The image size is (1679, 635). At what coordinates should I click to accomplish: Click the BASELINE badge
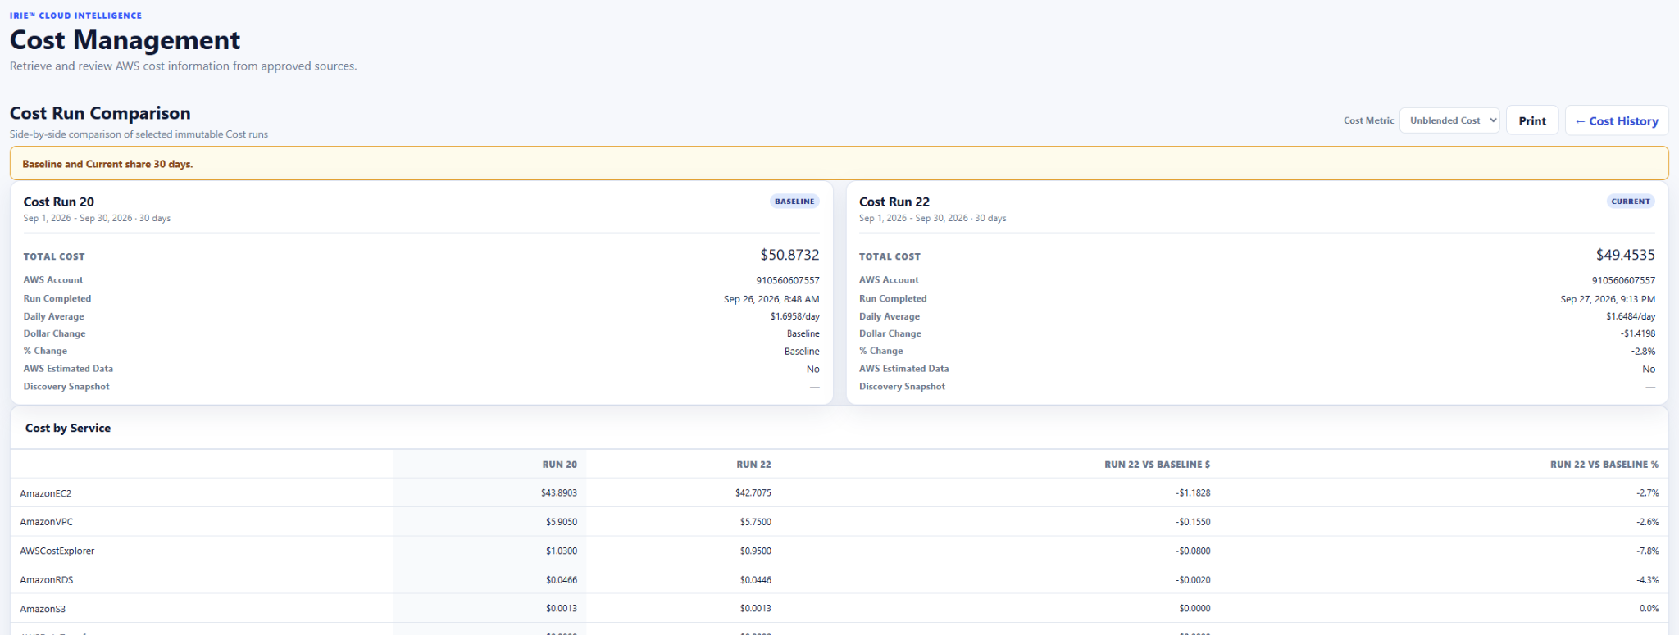[794, 202]
